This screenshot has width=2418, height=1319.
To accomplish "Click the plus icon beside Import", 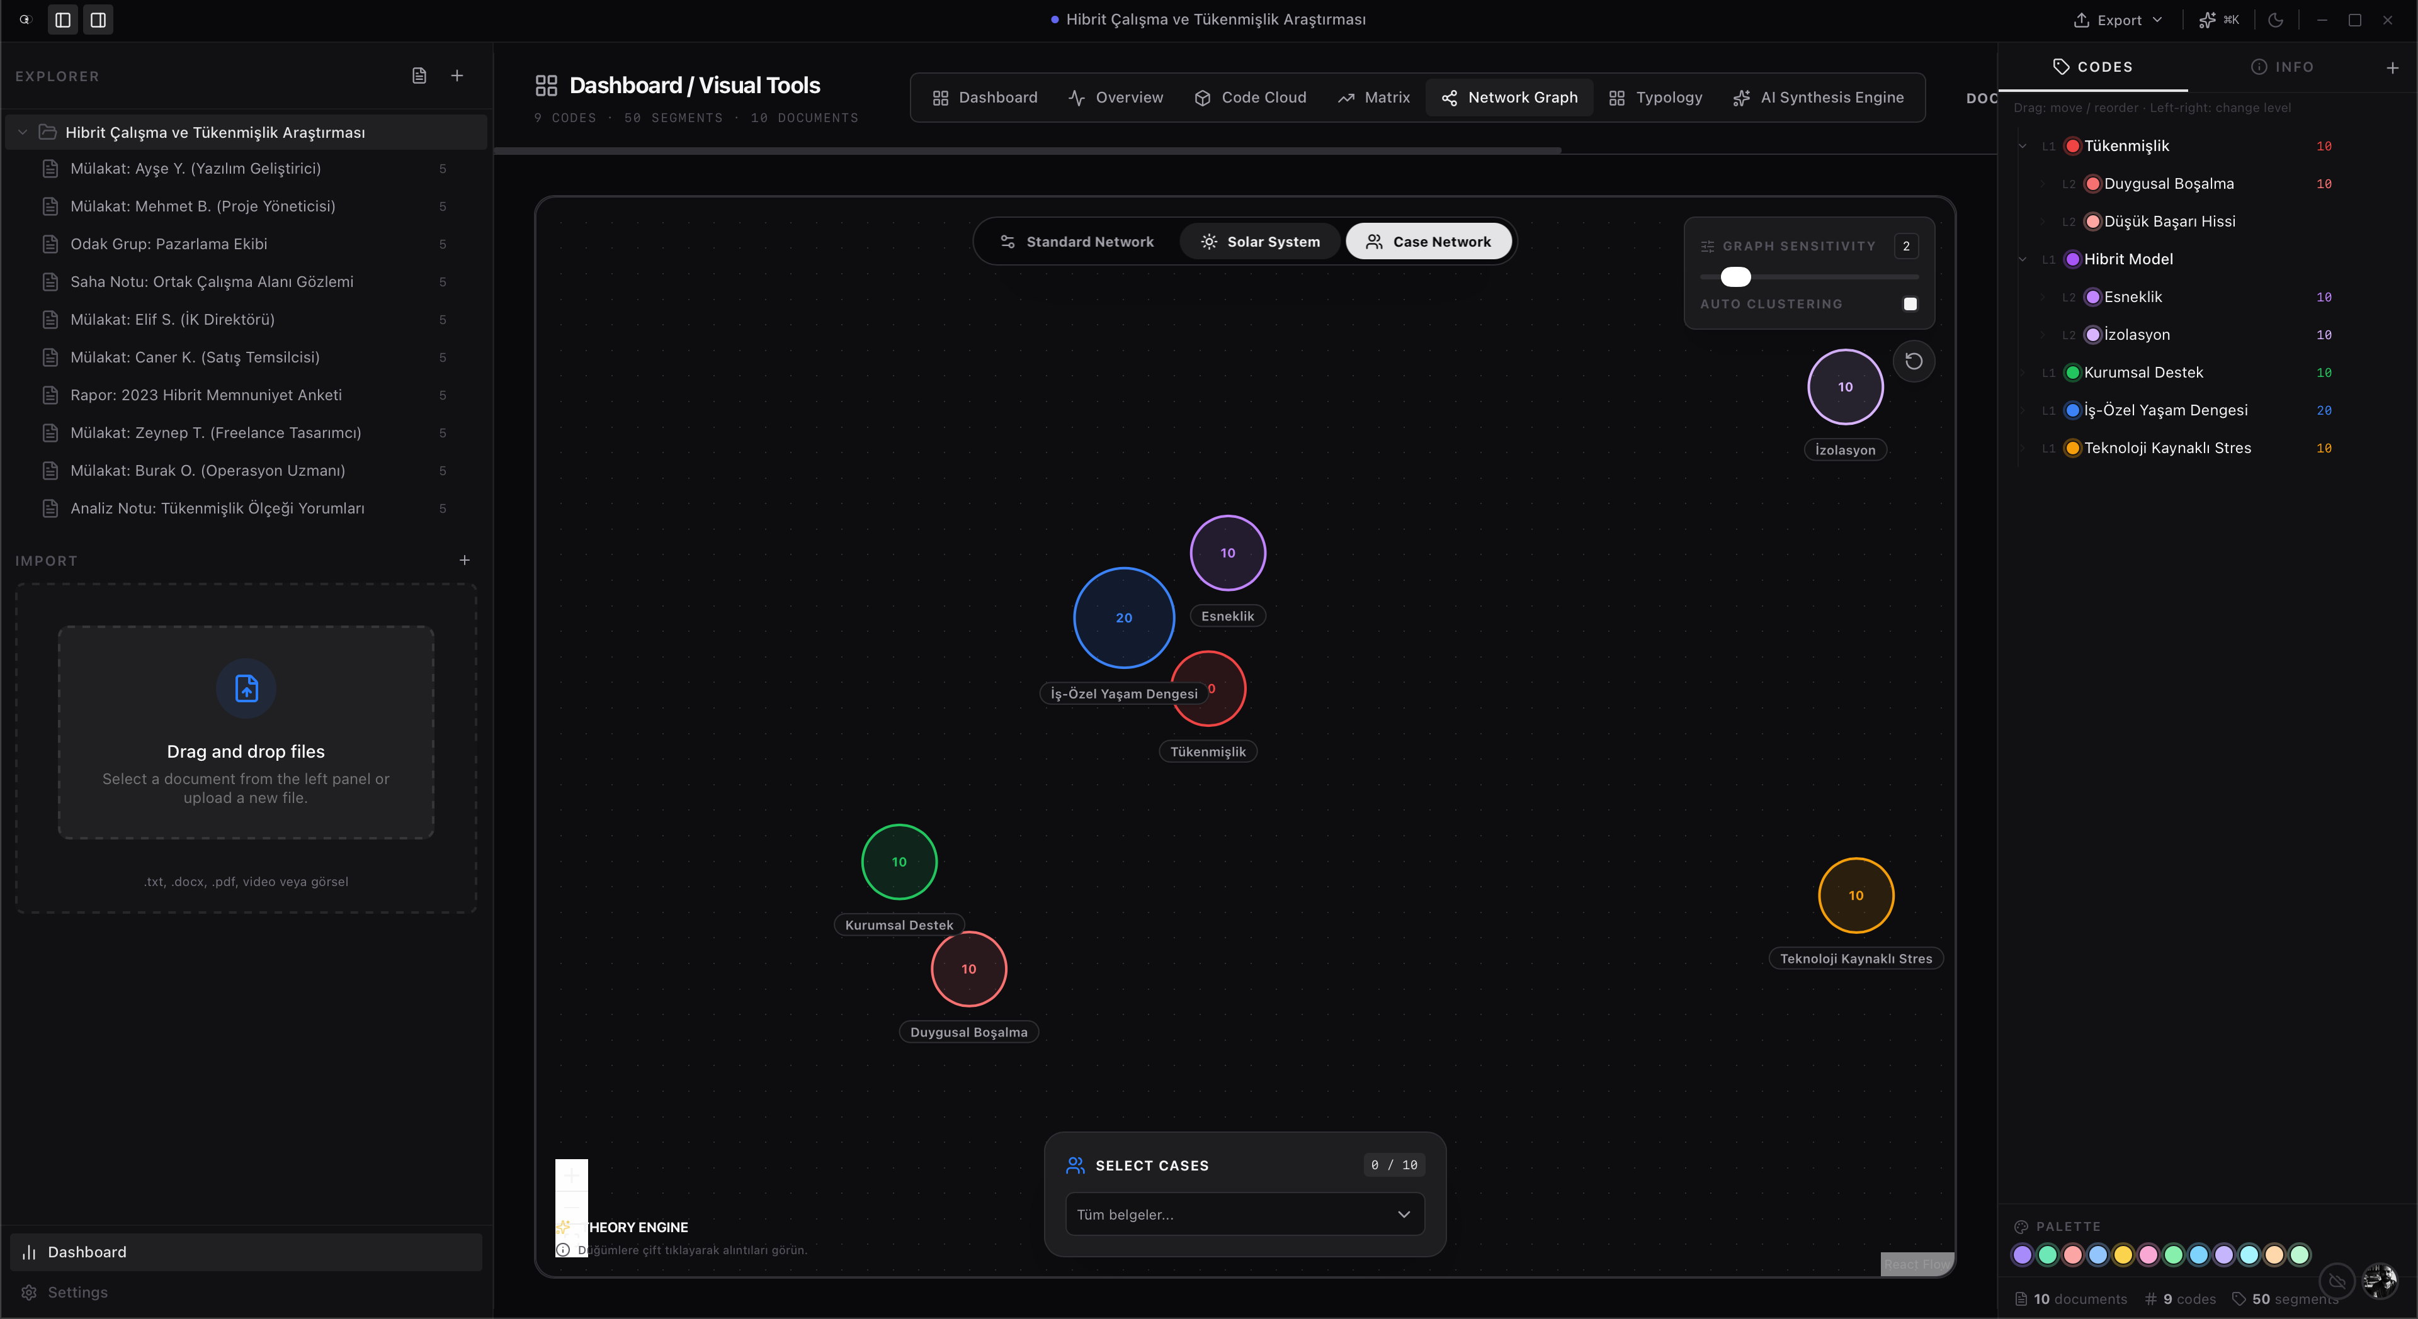I will 465,560.
